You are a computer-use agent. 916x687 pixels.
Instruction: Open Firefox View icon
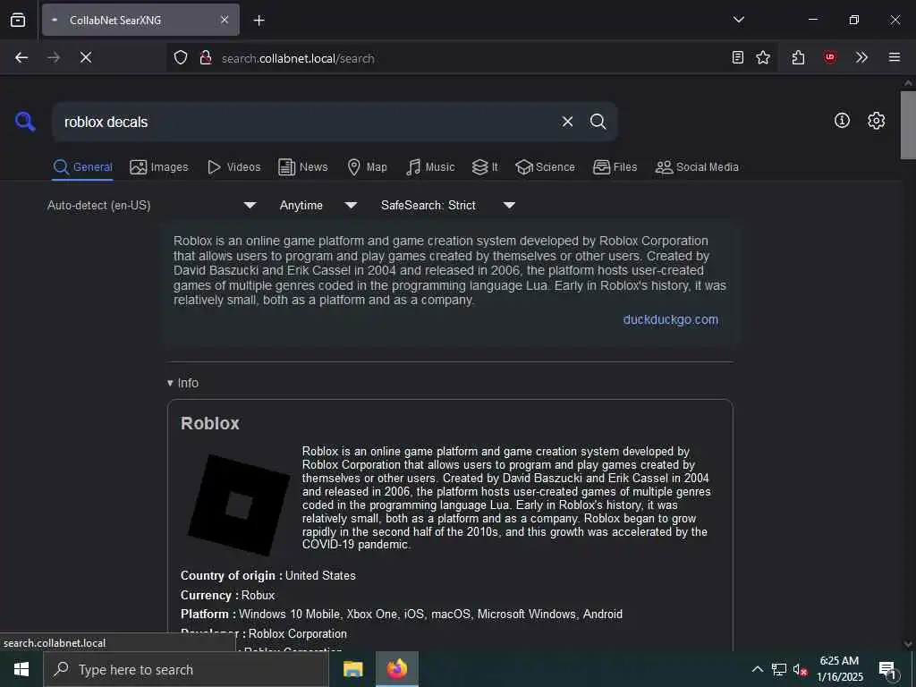pyautogui.click(x=18, y=20)
